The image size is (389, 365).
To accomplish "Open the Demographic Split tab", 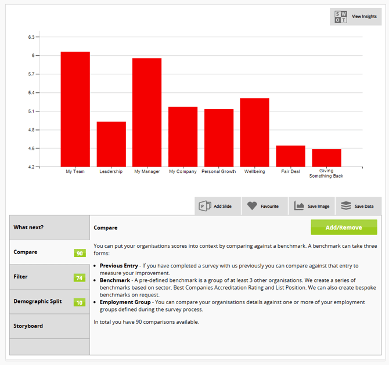I will [49, 302].
